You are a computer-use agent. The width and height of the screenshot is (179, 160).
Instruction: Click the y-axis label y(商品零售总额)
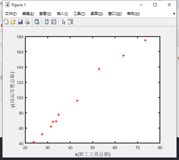coord(12,90)
